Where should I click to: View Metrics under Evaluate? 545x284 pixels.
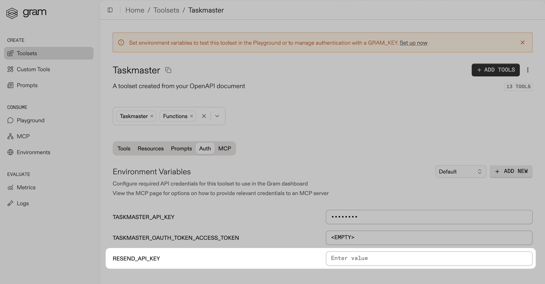point(26,187)
